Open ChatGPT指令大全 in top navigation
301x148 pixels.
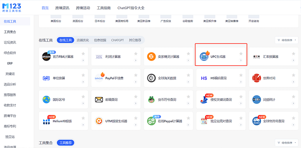(x=131, y=8)
